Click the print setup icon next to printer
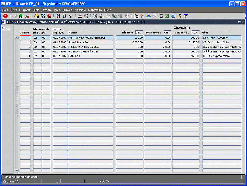 [86, 16]
